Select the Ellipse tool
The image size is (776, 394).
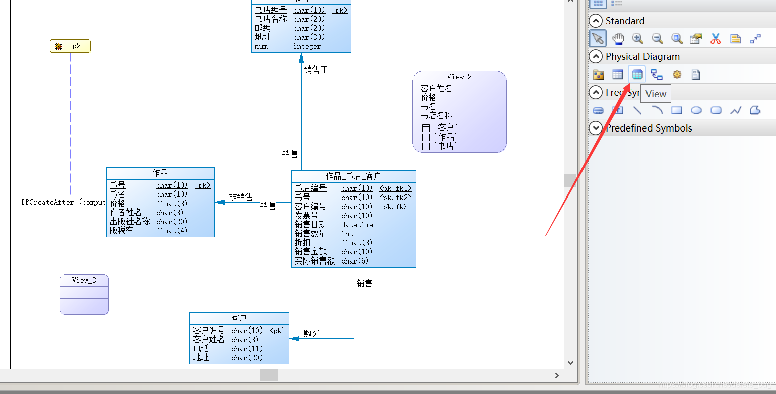(696, 110)
